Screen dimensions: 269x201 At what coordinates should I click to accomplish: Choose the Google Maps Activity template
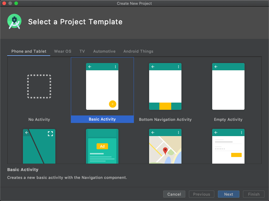tap(165, 146)
